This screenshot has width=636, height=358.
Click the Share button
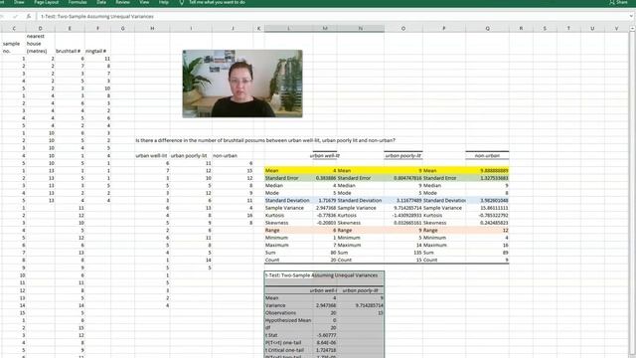coord(618,2)
